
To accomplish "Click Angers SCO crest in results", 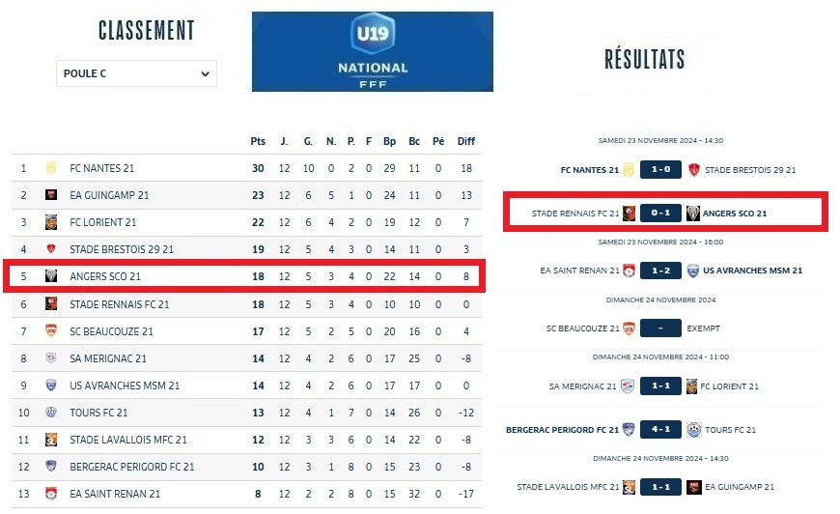I will pos(693,214).
